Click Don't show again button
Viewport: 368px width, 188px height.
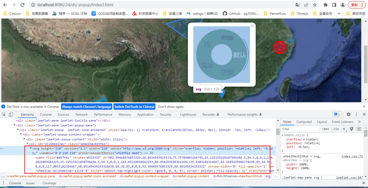pos(171,107)
